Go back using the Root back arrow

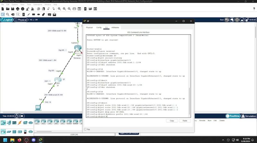pyautogui.click(x=227, y=20)
